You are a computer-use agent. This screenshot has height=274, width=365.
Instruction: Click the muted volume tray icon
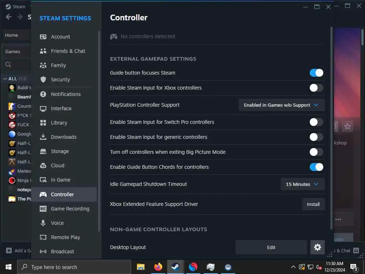tap(319, 267)
